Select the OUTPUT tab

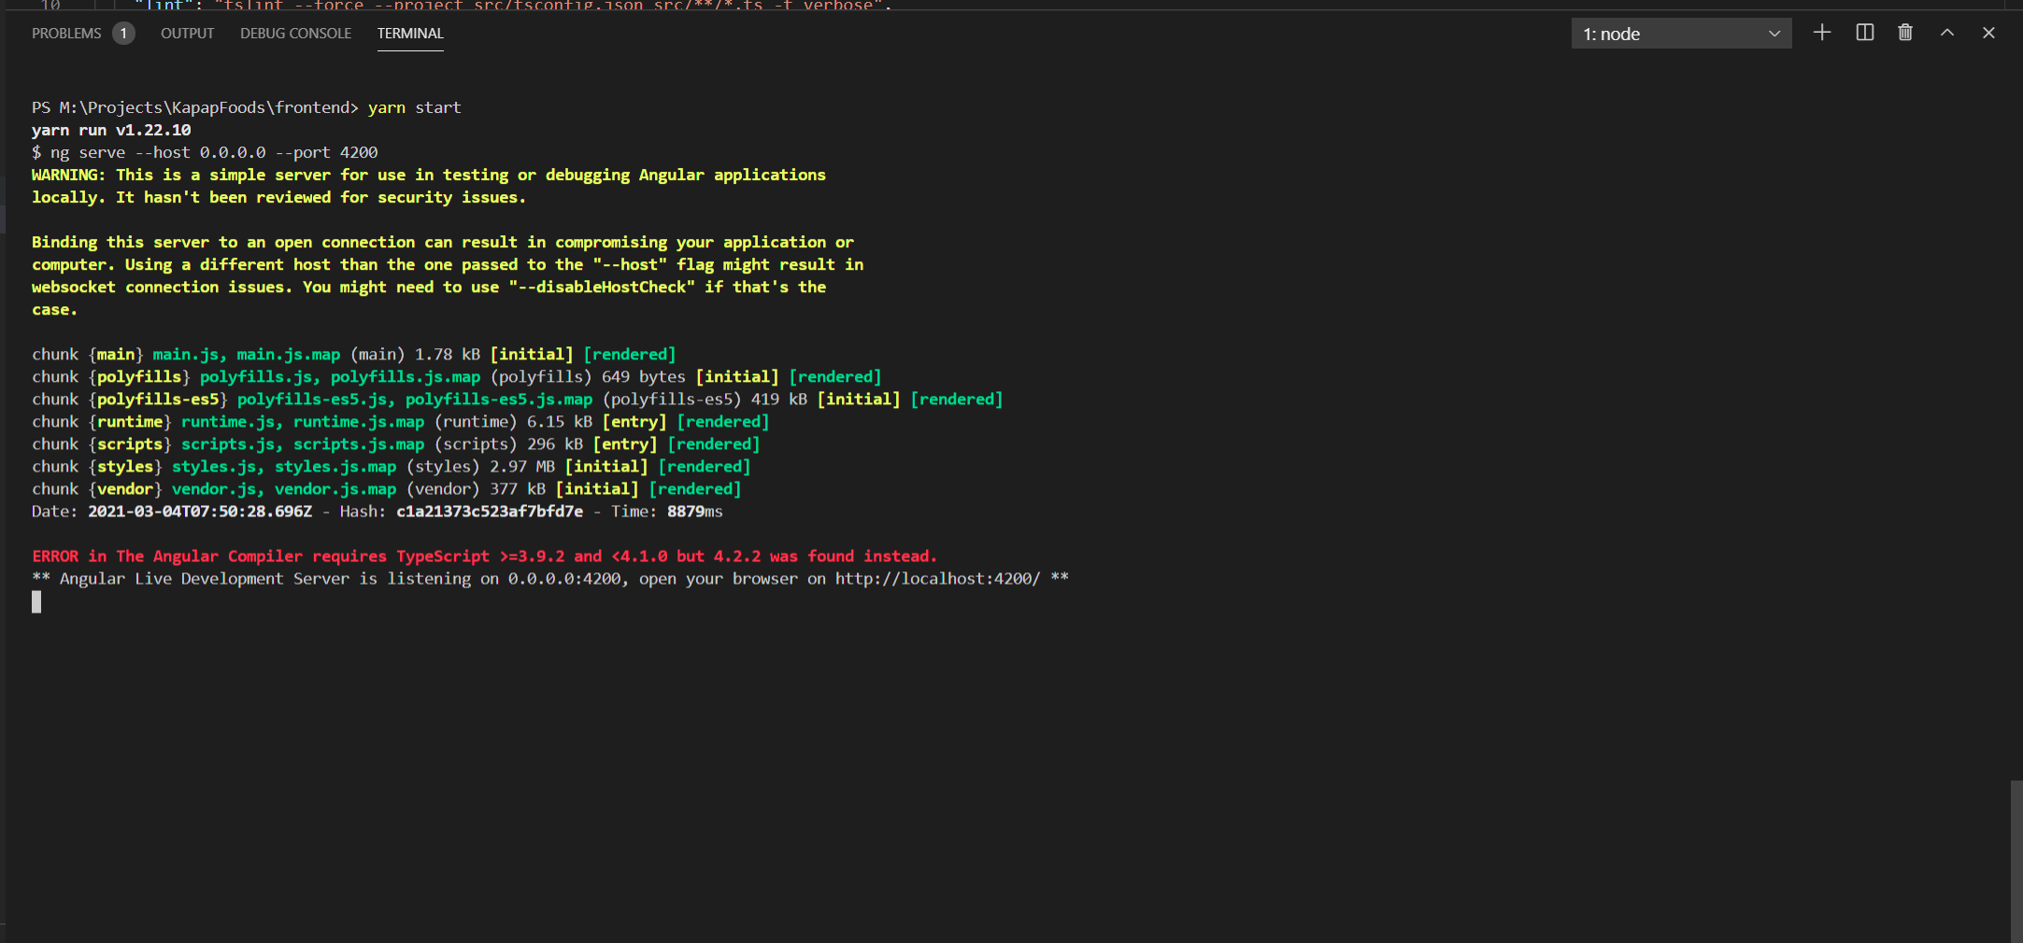[x=187, y=33]
